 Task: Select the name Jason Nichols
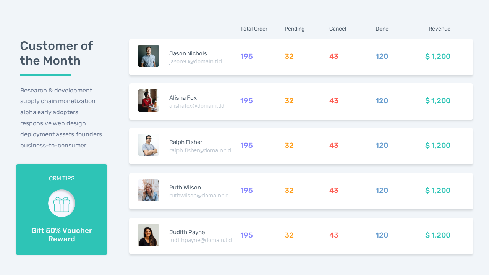pyautogui.click(x=188, y=53)
